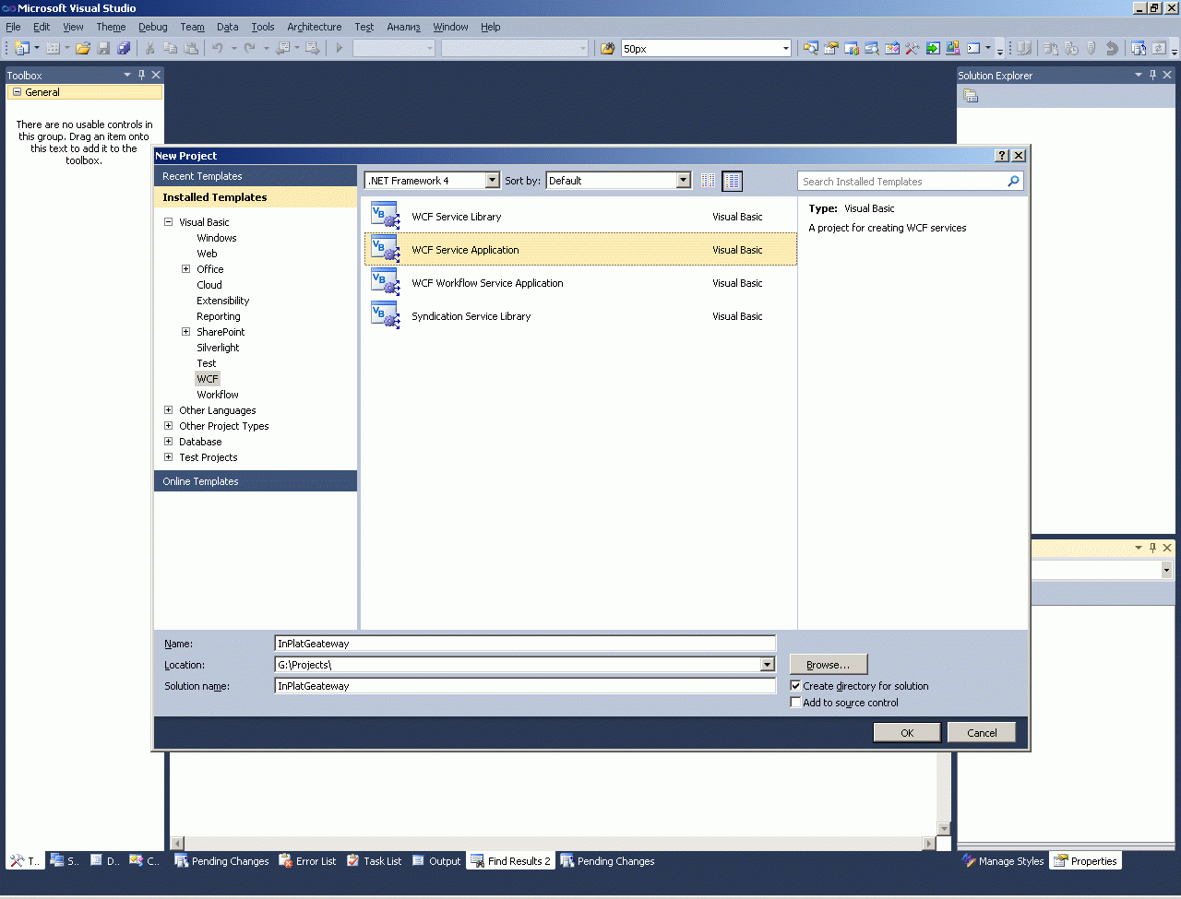The height and width of the screenshot is (899, 1181).
Task: Click the Save All toolbar icon
Action: pyautogui.click(x=124, y=49)
